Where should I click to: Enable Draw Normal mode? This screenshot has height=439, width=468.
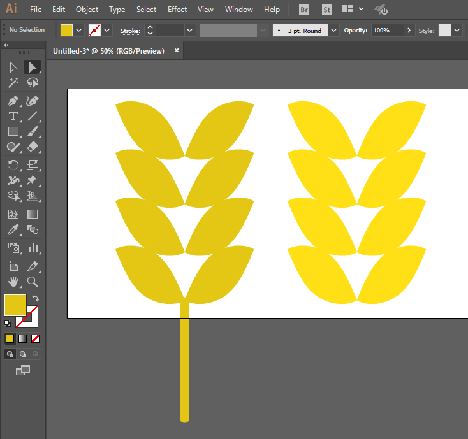(x=10, y=354)
